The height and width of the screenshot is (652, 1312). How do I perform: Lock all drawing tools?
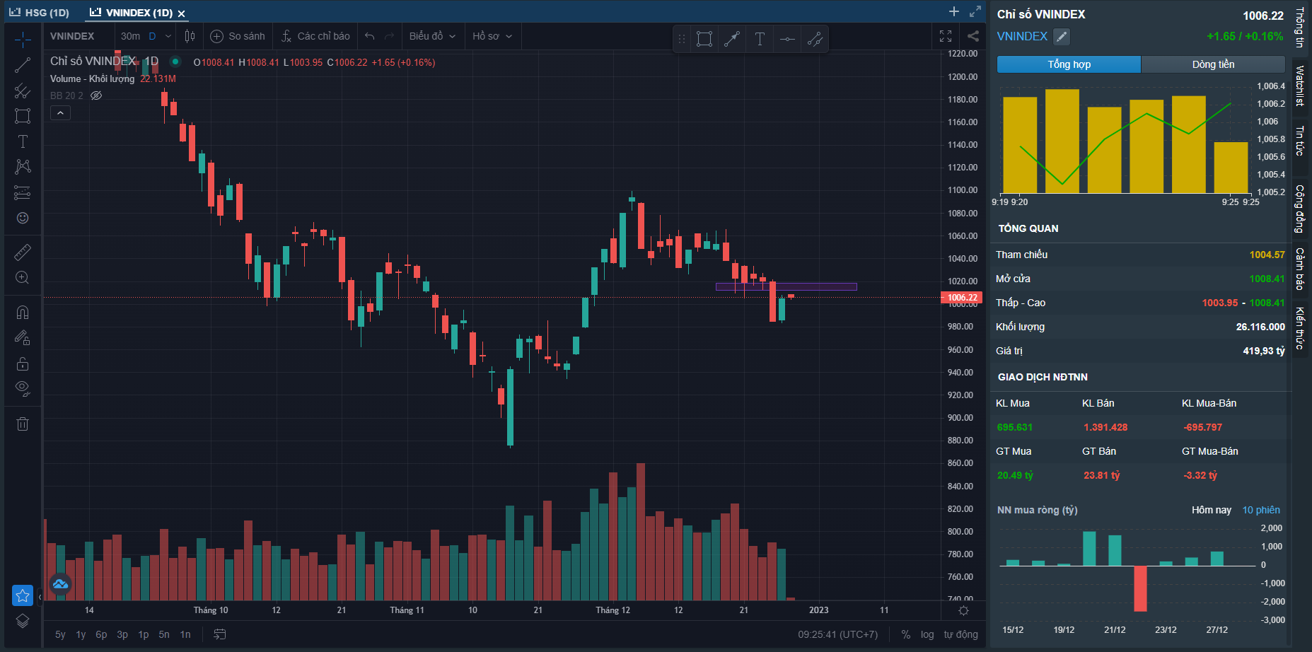click(x=23, y=363)
